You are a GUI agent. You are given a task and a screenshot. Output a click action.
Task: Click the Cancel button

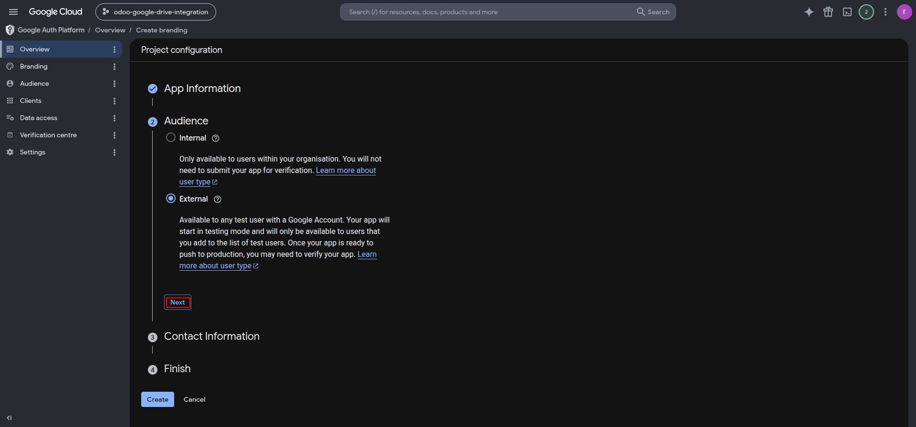click(195, 399)
